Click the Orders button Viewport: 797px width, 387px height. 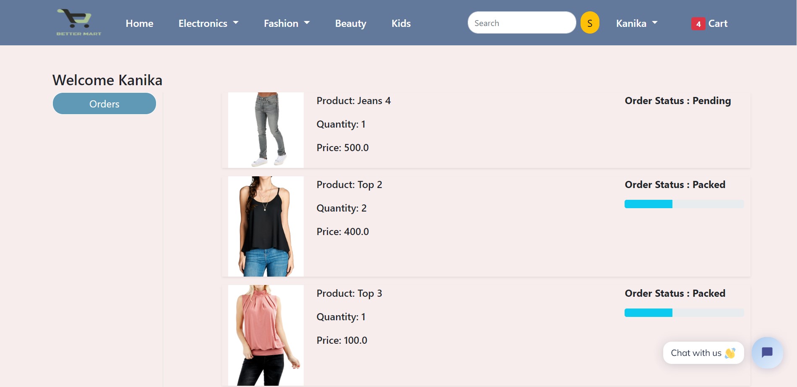coord(104,104)
